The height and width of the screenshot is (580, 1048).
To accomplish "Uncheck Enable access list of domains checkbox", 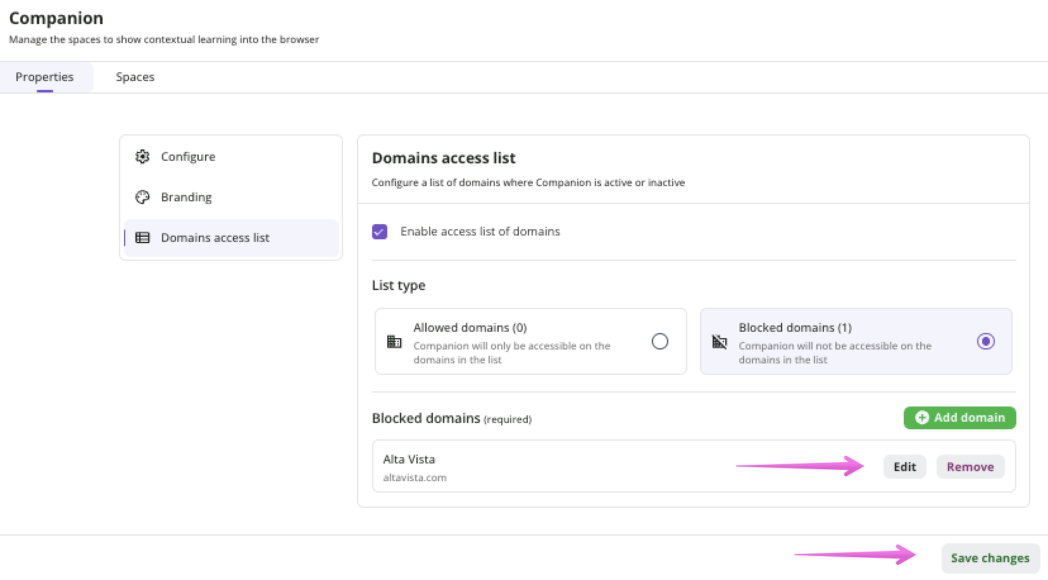I will 380,232.
